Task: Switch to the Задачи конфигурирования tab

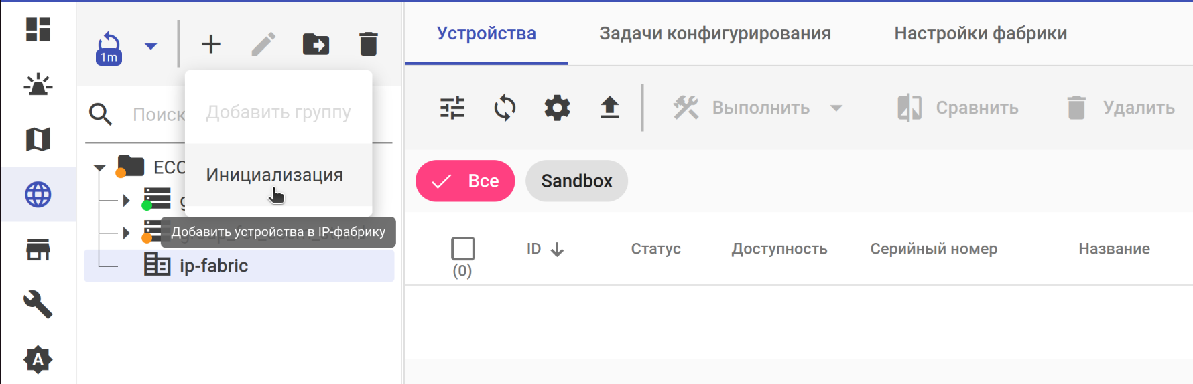Action: point(714,33)
